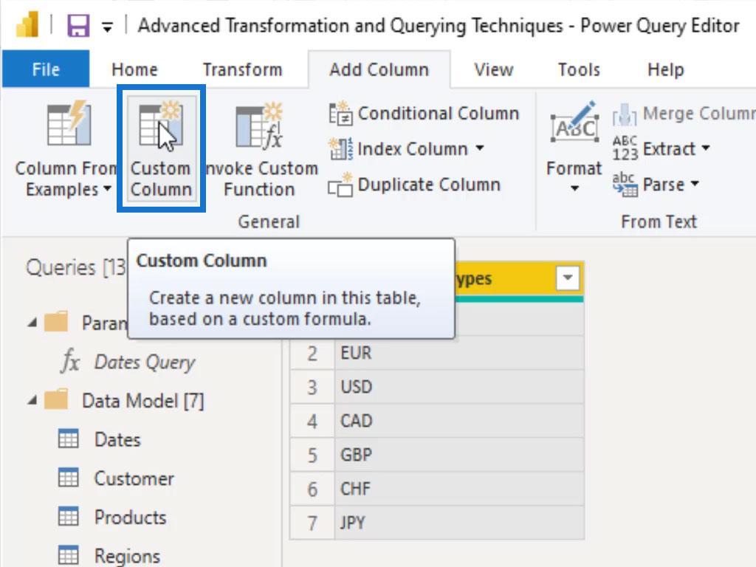This screenshot has height=567, width=756.
Task: Open the View ribbon tab
Action: (494, 69)
